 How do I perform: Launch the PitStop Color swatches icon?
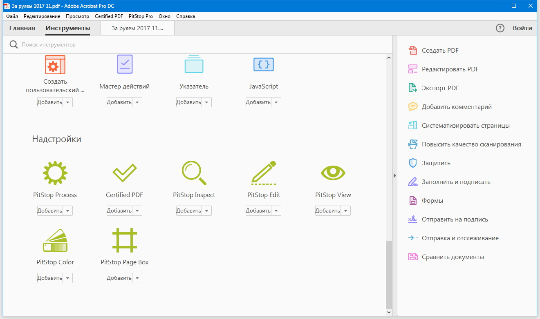tap(55, 240)
